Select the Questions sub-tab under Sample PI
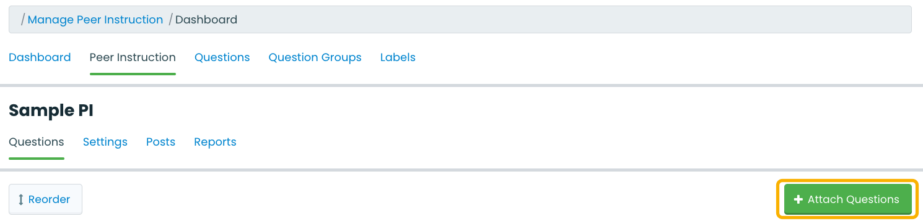The image size is (923, 224). coord(37,142)
